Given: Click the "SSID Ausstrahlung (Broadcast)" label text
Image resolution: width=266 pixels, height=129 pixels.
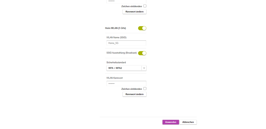Looking at the screenshot, I should (x=121, y=53).
